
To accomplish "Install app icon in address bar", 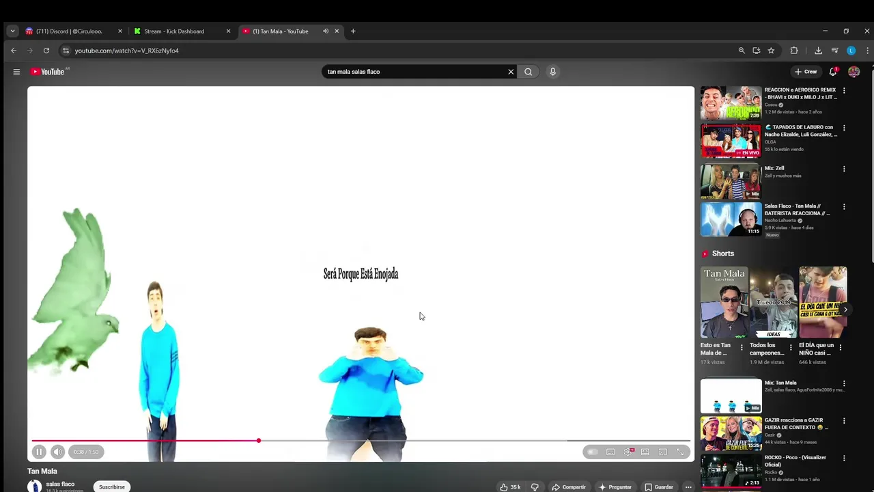I will pos(757,51).
